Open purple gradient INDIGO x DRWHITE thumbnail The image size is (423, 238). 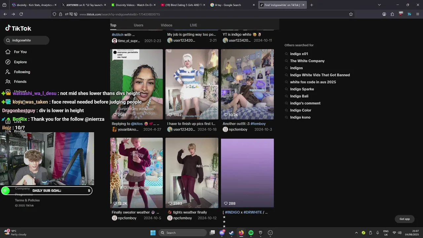pyautogui.click(x=247, y=173)
